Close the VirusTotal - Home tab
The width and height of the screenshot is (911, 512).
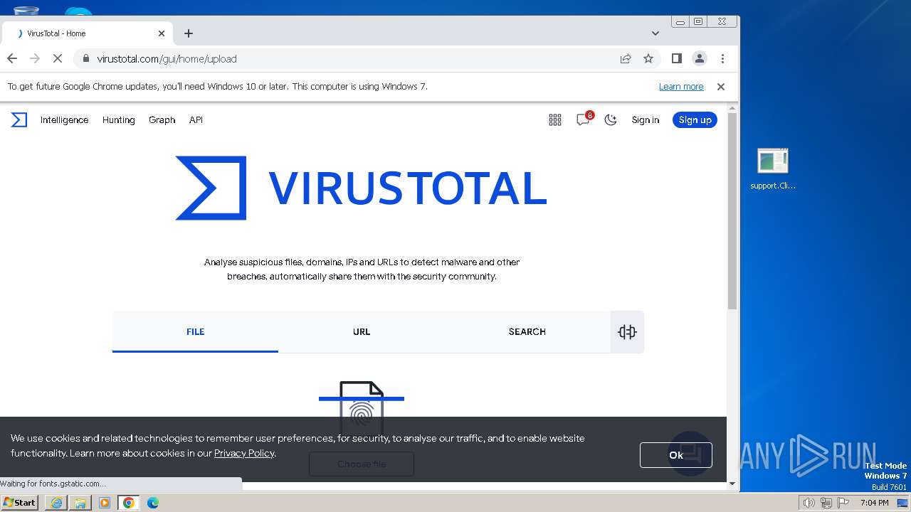pos(161,33)
